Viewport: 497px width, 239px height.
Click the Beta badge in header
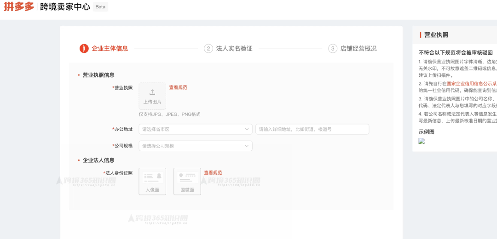click(x=100, y=7)
